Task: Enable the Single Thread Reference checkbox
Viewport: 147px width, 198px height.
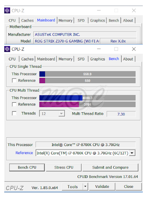Action: click(x=14, y=80)
